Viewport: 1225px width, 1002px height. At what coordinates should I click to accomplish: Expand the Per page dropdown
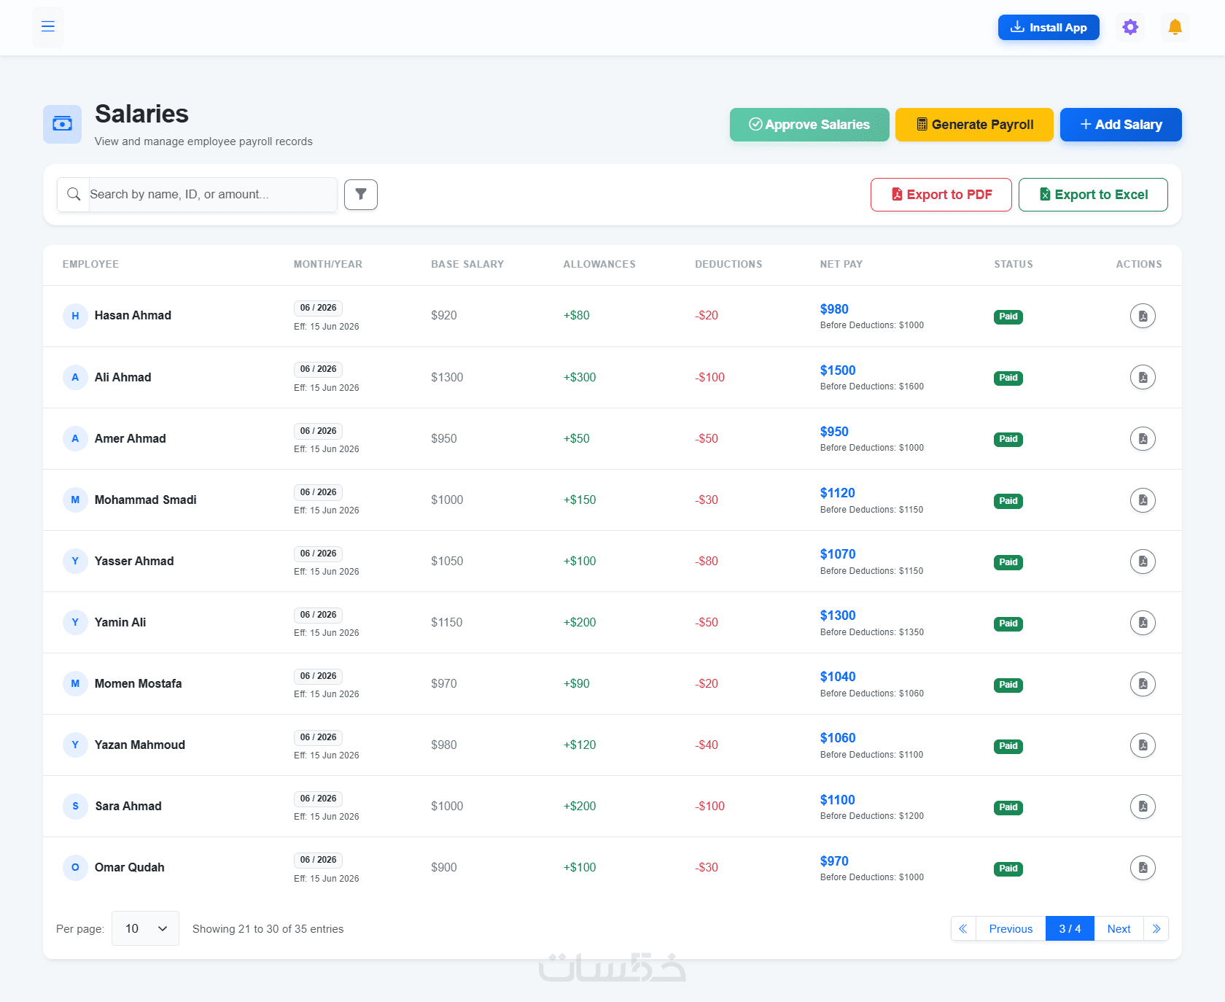(145, 928)
